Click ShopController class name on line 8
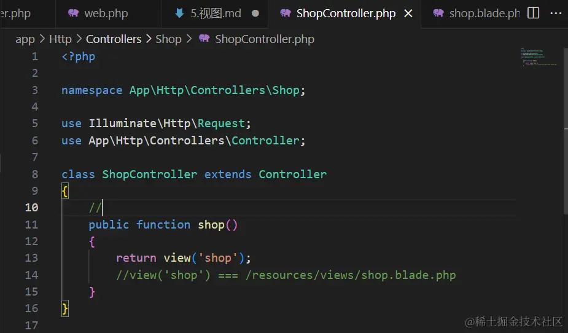The height and width of the screenshot is (333, 568). click(x=150, y=174)
